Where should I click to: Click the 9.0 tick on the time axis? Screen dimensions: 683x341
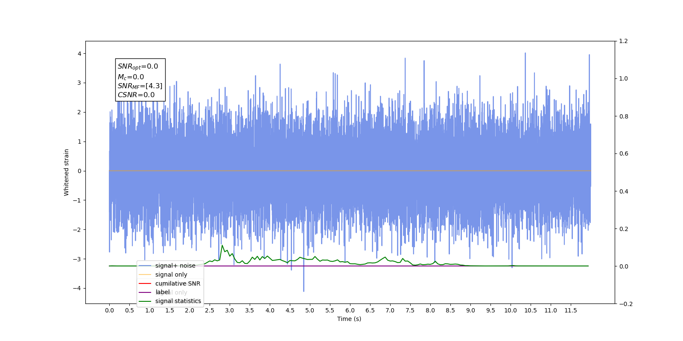pos(470,310)
